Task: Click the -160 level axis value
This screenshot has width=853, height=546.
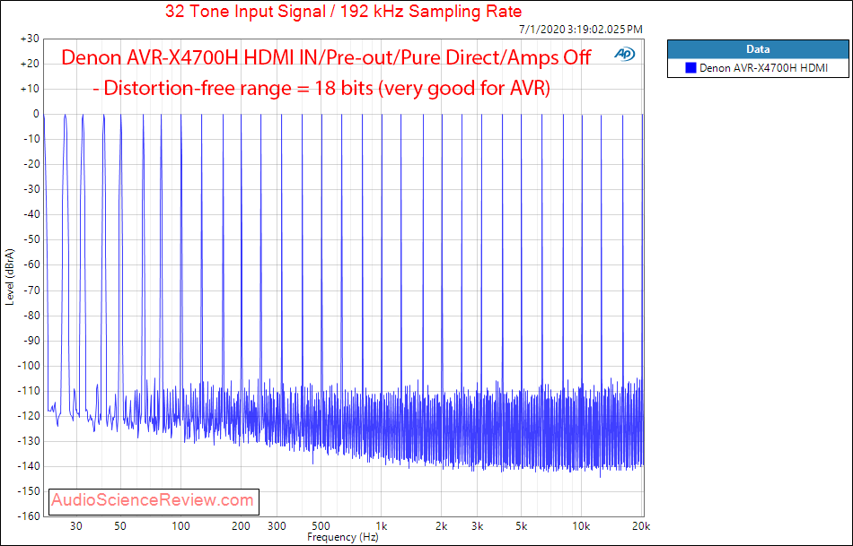Action: point(29,516)
